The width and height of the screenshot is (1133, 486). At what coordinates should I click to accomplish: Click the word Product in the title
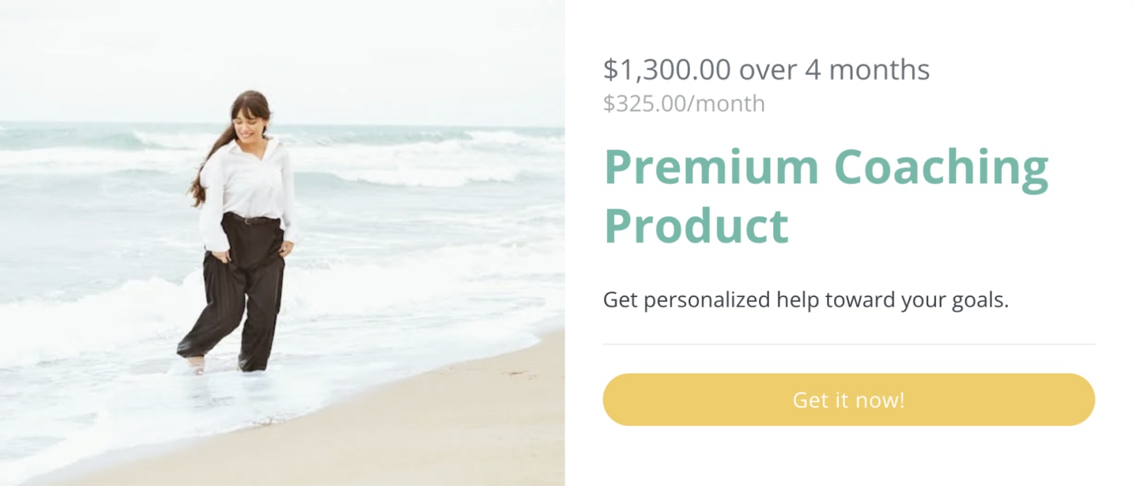(696, 226)
